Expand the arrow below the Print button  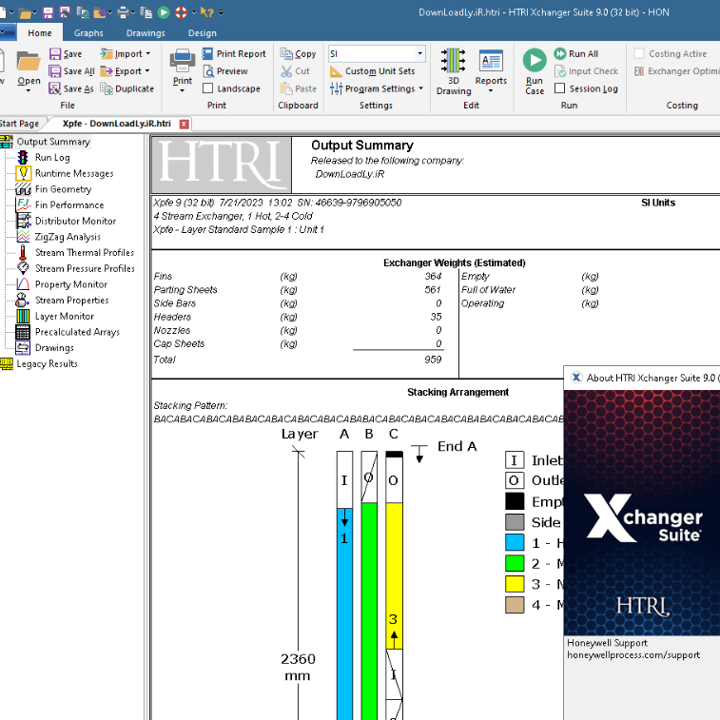[x=183, y=91]
